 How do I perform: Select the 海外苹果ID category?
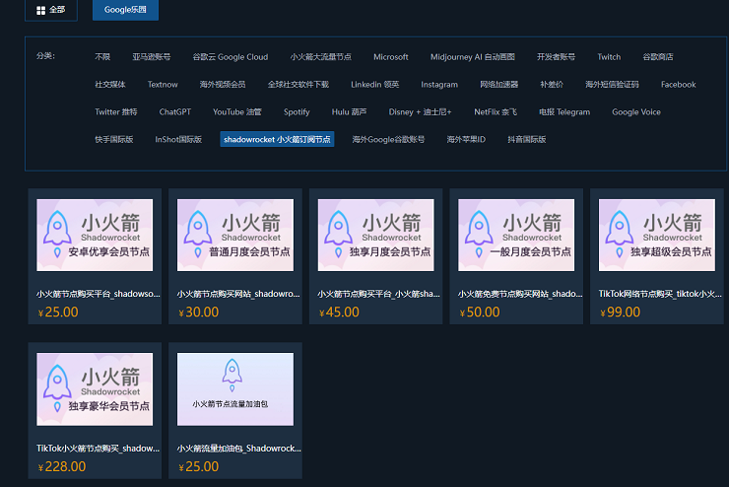point(466,140)
